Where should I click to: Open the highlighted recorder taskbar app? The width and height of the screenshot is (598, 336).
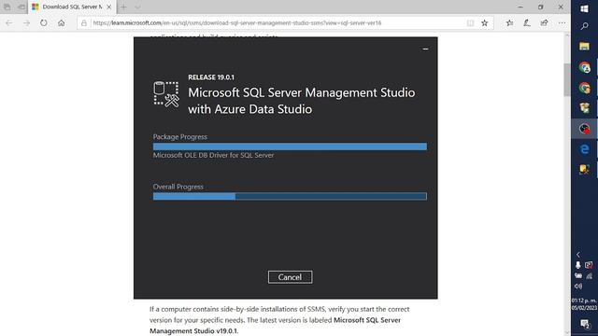tap(584, 129)
